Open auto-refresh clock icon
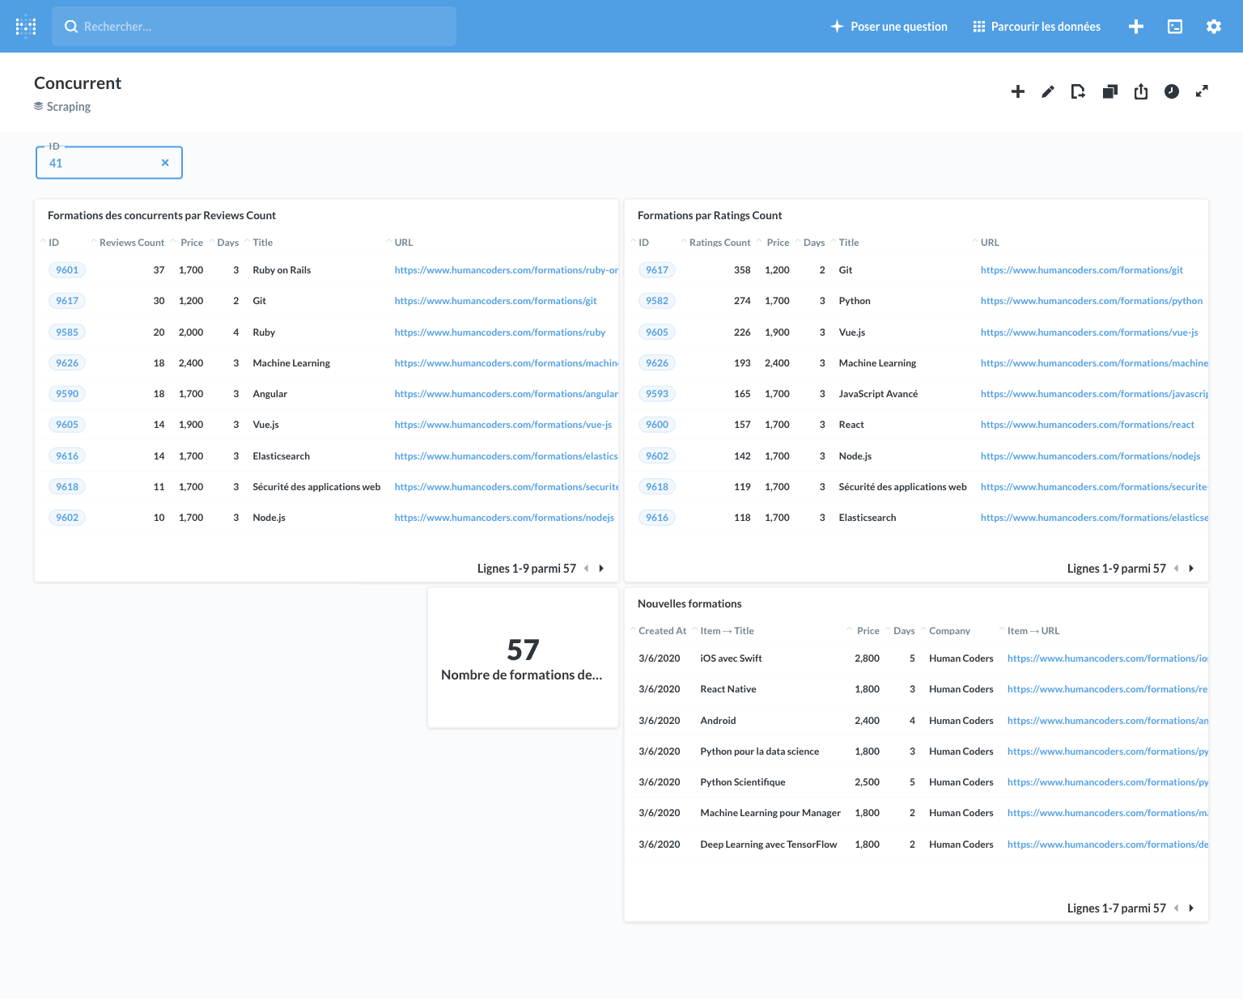 [x=1171, y=91]
